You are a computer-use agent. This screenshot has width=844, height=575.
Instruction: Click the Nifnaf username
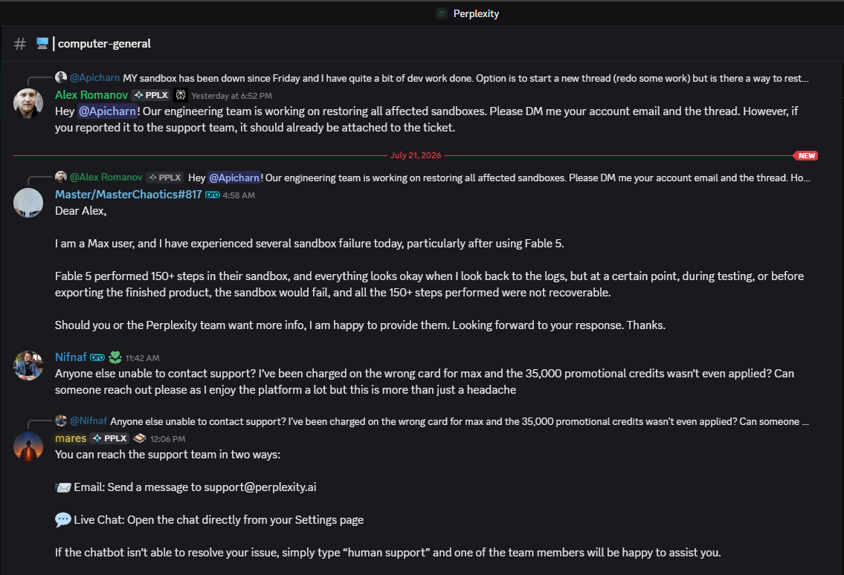pos(71,357)
